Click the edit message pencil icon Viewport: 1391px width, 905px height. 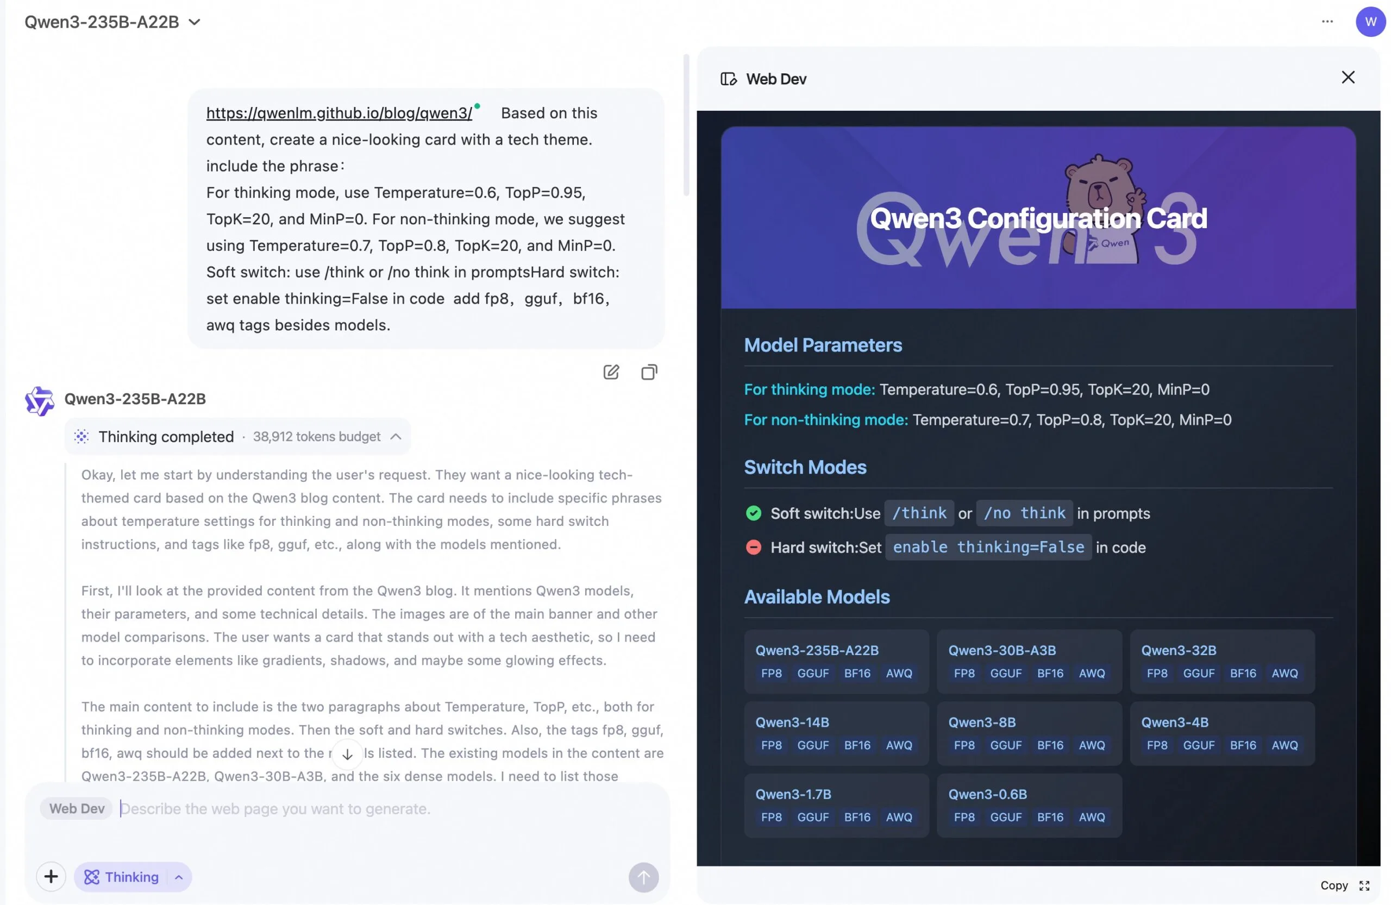pos(611,372)
